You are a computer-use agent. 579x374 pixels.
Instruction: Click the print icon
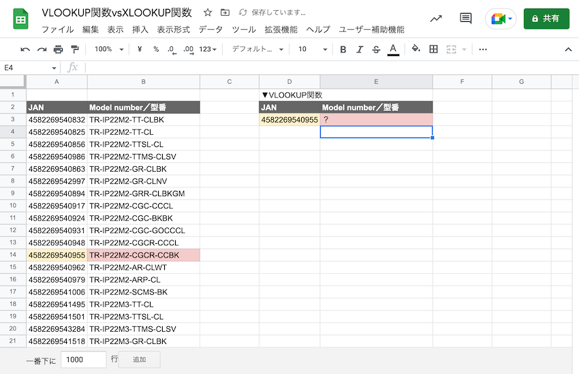click(x=58, y=49)
